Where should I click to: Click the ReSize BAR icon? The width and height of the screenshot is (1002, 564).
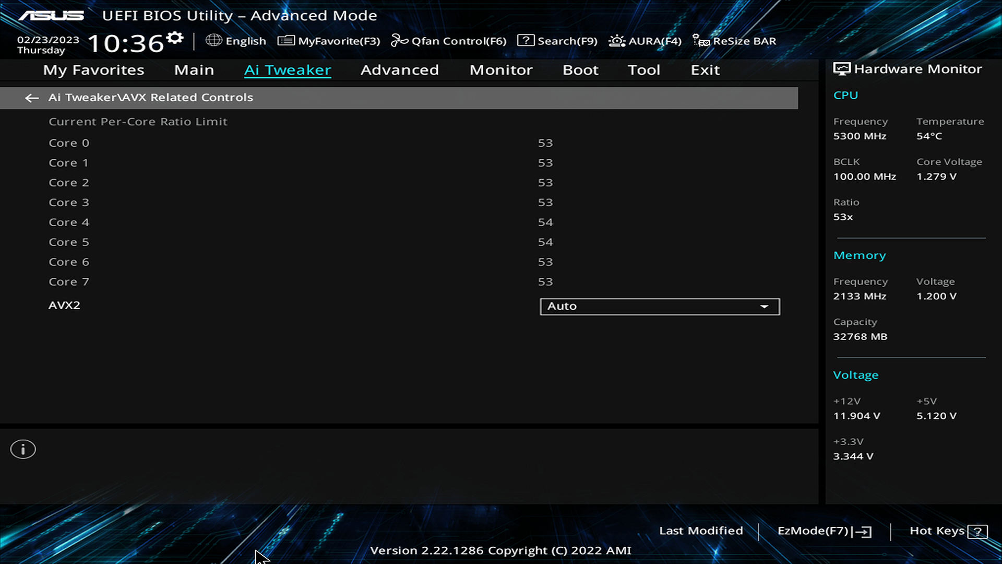click(701, 41)
